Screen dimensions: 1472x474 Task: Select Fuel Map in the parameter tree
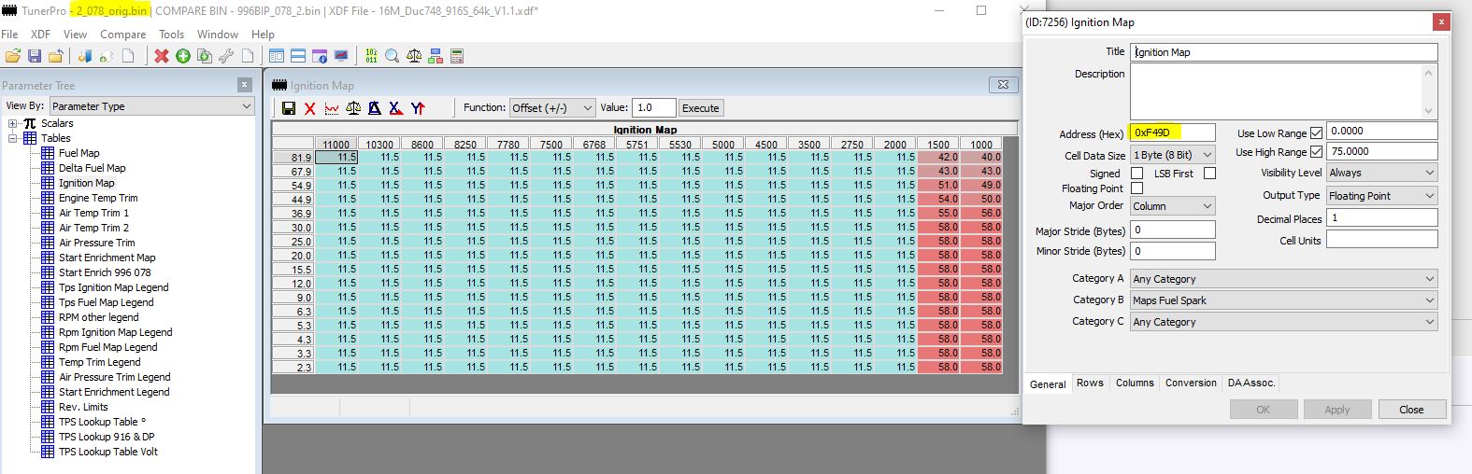(x=79, y=153)
